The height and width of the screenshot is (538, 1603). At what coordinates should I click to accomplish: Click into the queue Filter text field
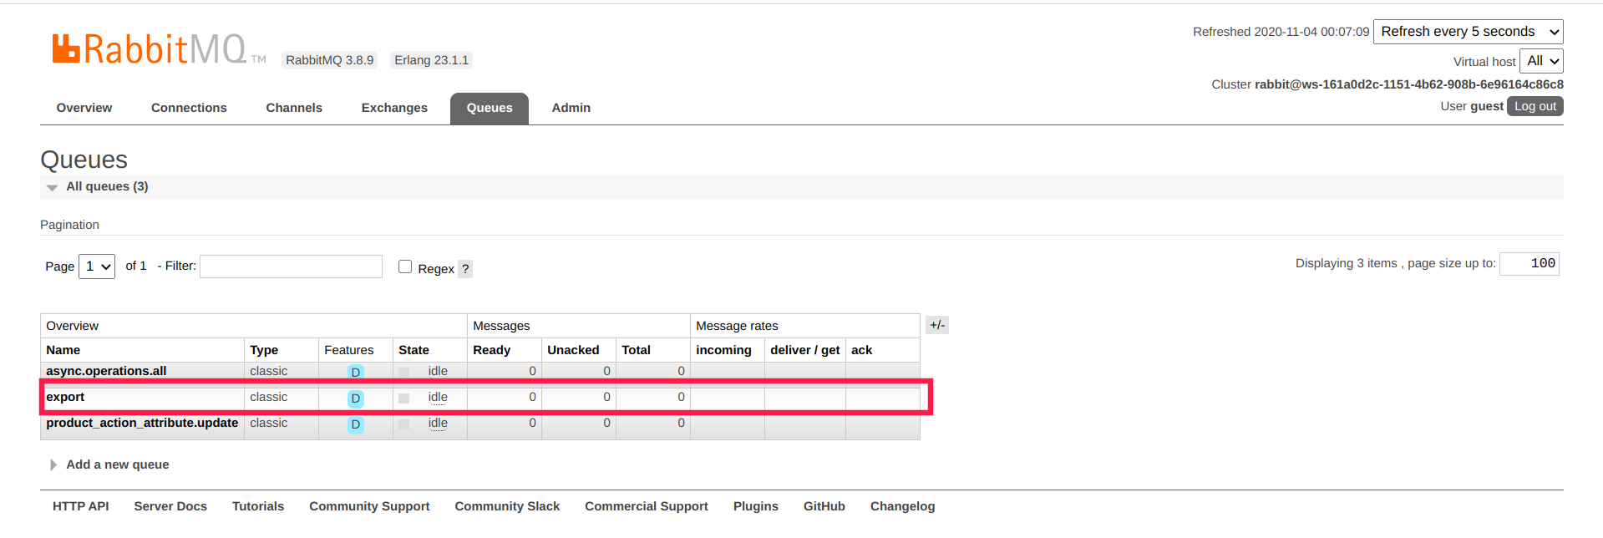tap(291, 266)
